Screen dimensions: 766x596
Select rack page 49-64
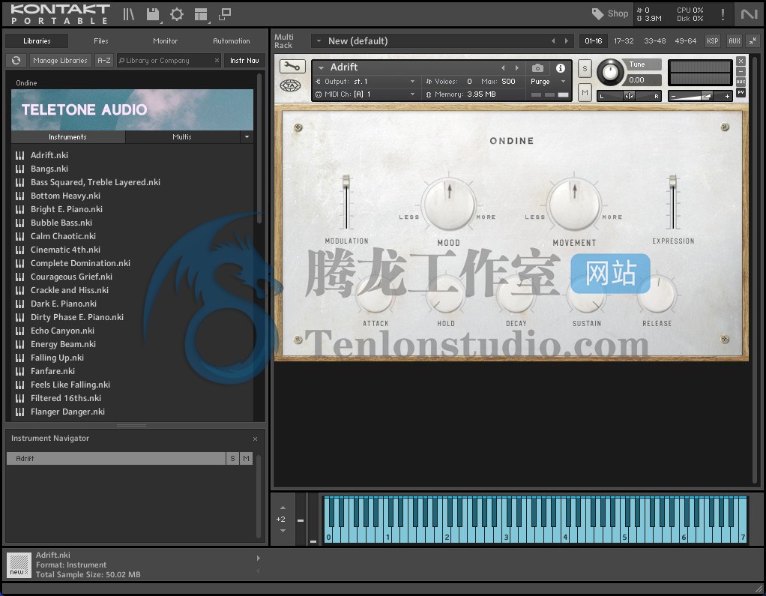(x=685, y=41)
